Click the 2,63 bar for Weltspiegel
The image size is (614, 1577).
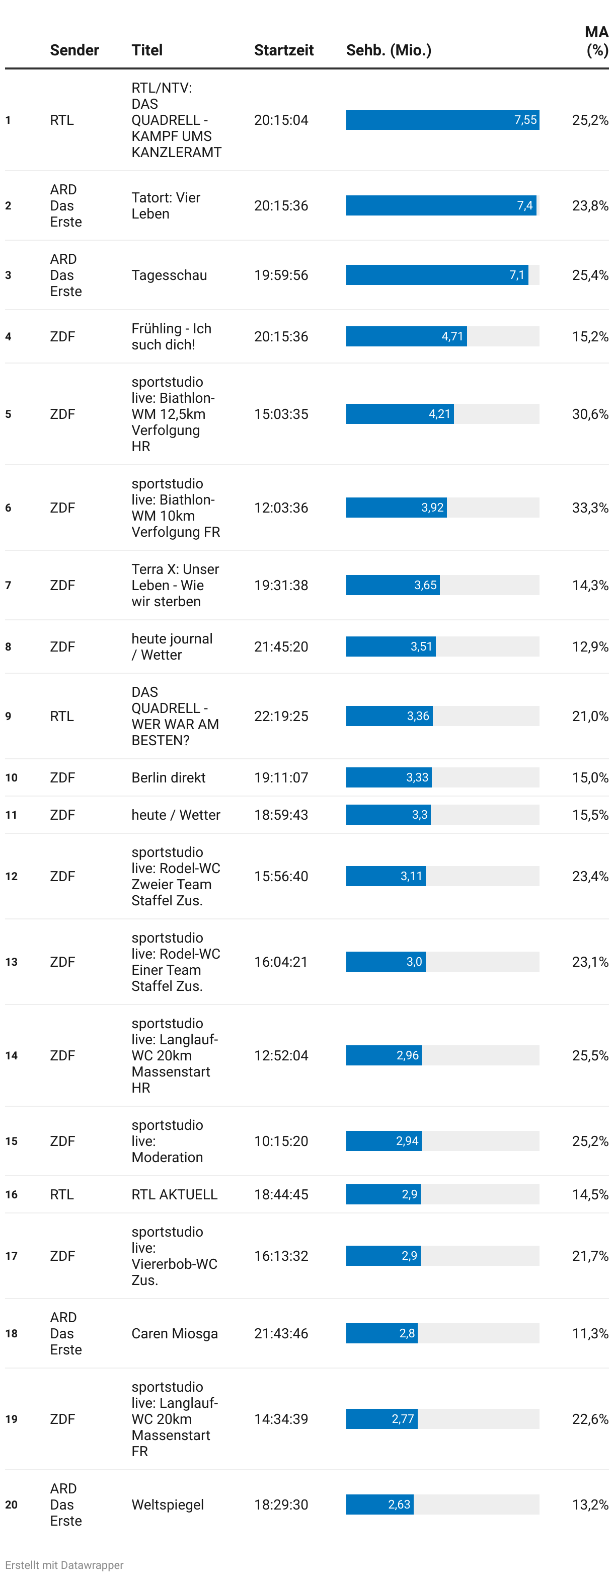(x=379, y=1505)
